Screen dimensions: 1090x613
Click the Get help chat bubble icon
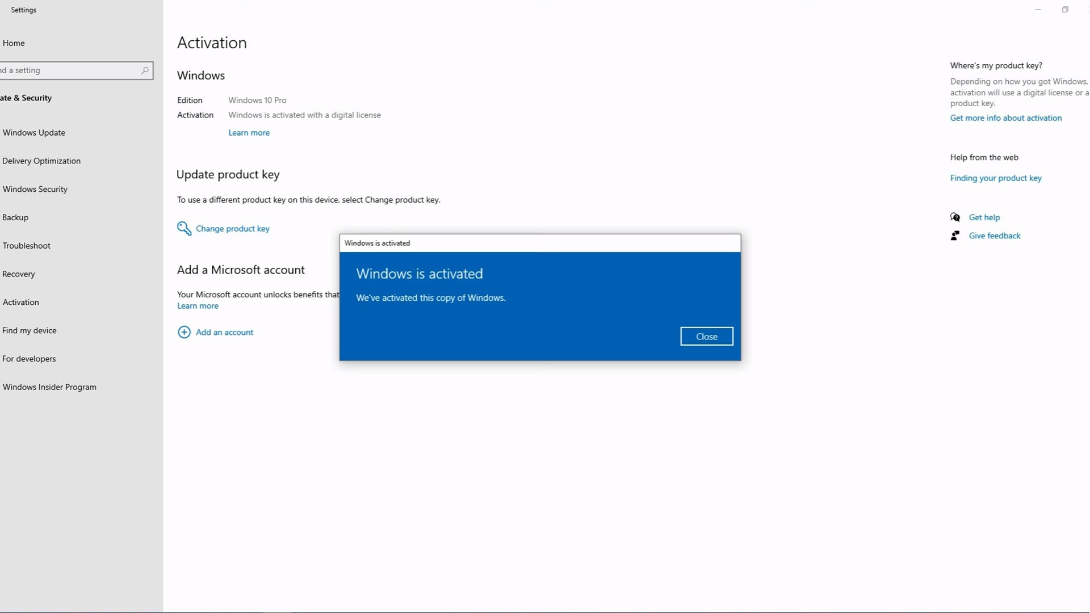pyautogui.click(x=955, y=217)
